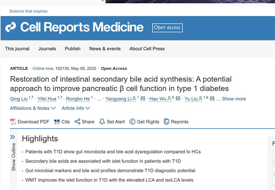
Task: Open author Qing Liu's profile link
Action: 19,99
